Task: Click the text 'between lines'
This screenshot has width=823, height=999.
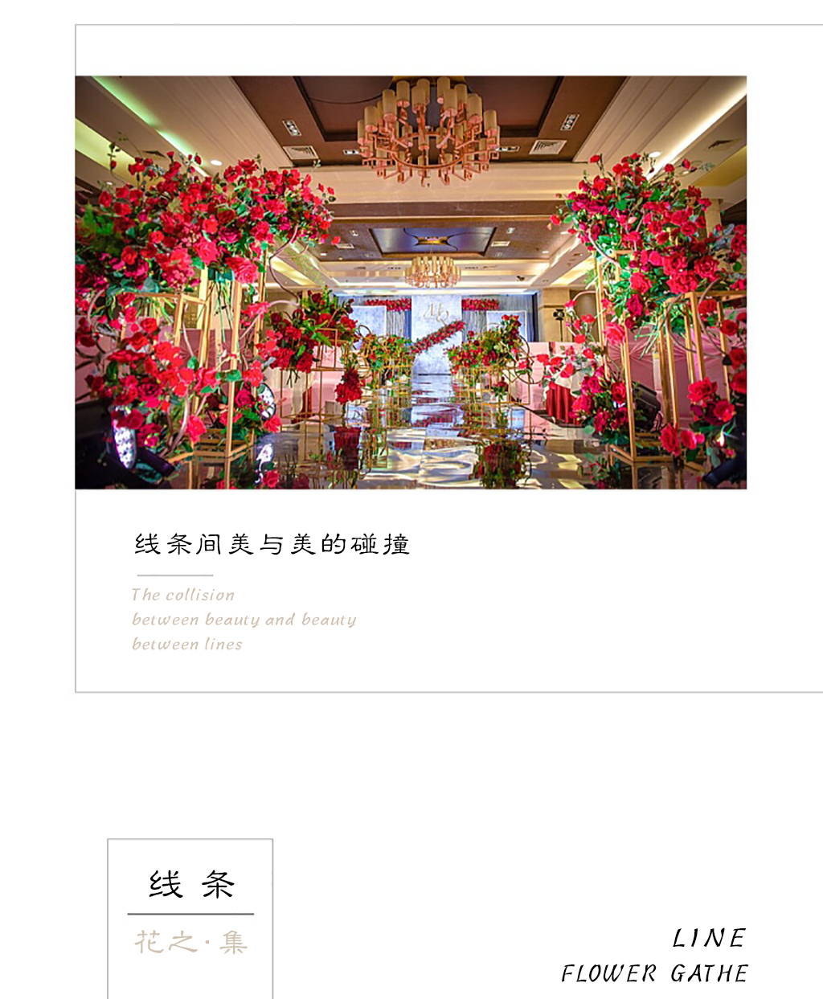Action: pyautogui.click(x=187, y=644)
